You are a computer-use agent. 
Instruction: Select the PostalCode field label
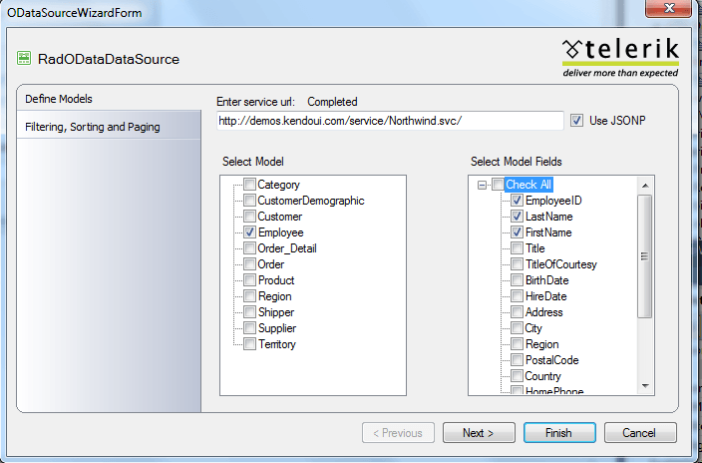[552, 361]
